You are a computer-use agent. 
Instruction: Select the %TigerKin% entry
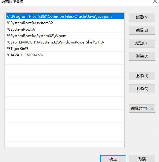[x=65, y=49]
